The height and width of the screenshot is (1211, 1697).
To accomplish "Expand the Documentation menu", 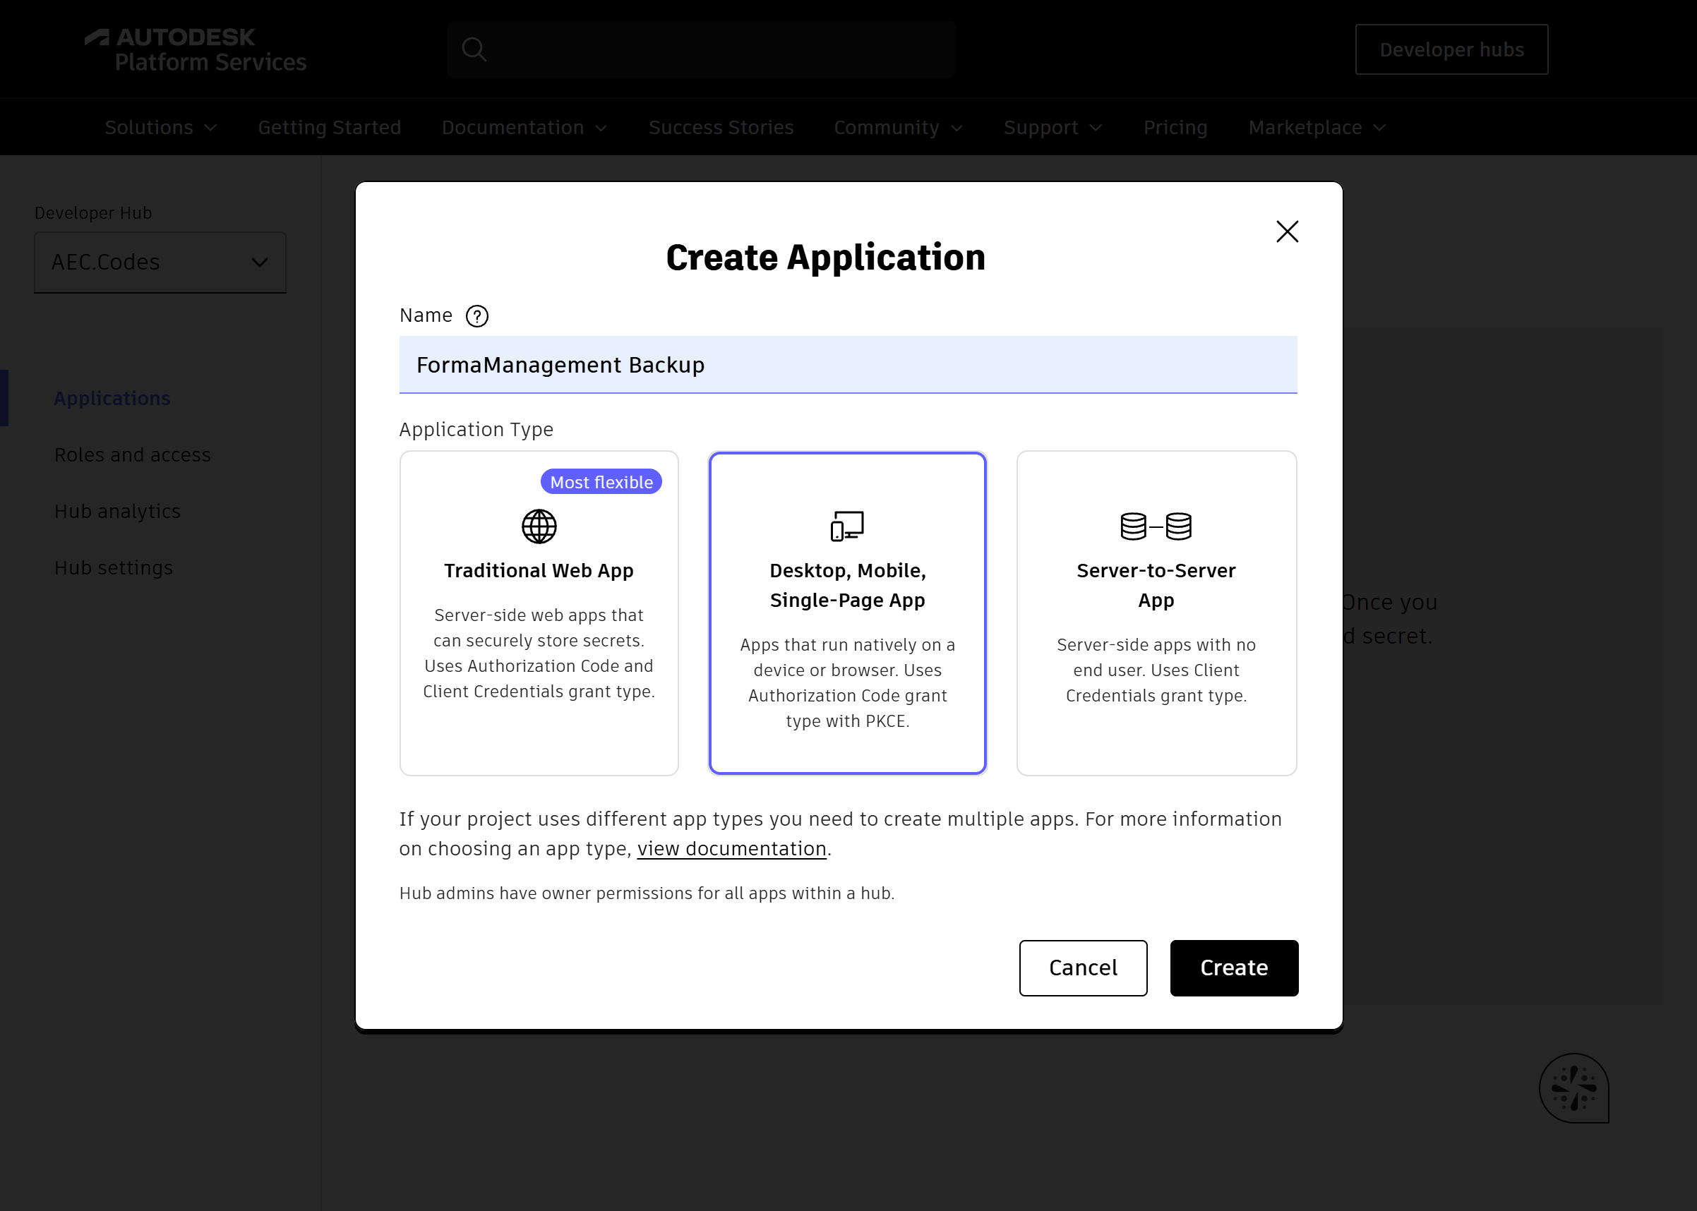I will click(524, 128).
